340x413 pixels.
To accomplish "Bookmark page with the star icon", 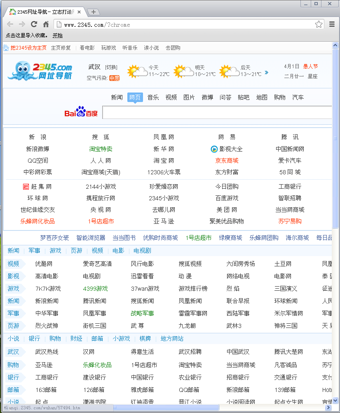I will (x=319, y=24).
